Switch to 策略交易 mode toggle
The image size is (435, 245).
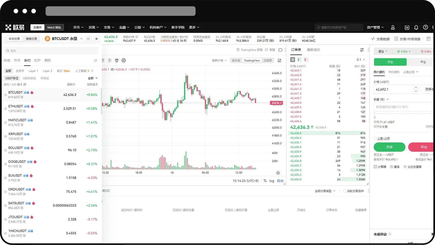coord(31,39)
